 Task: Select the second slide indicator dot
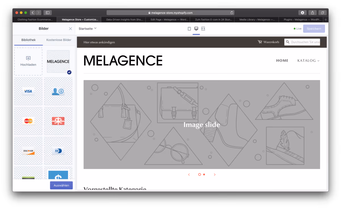pyautogui.click(x=204, y=175)
